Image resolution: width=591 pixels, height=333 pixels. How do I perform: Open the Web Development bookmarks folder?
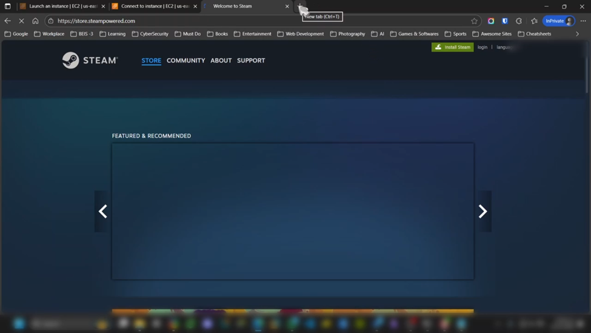click(300, 34)
